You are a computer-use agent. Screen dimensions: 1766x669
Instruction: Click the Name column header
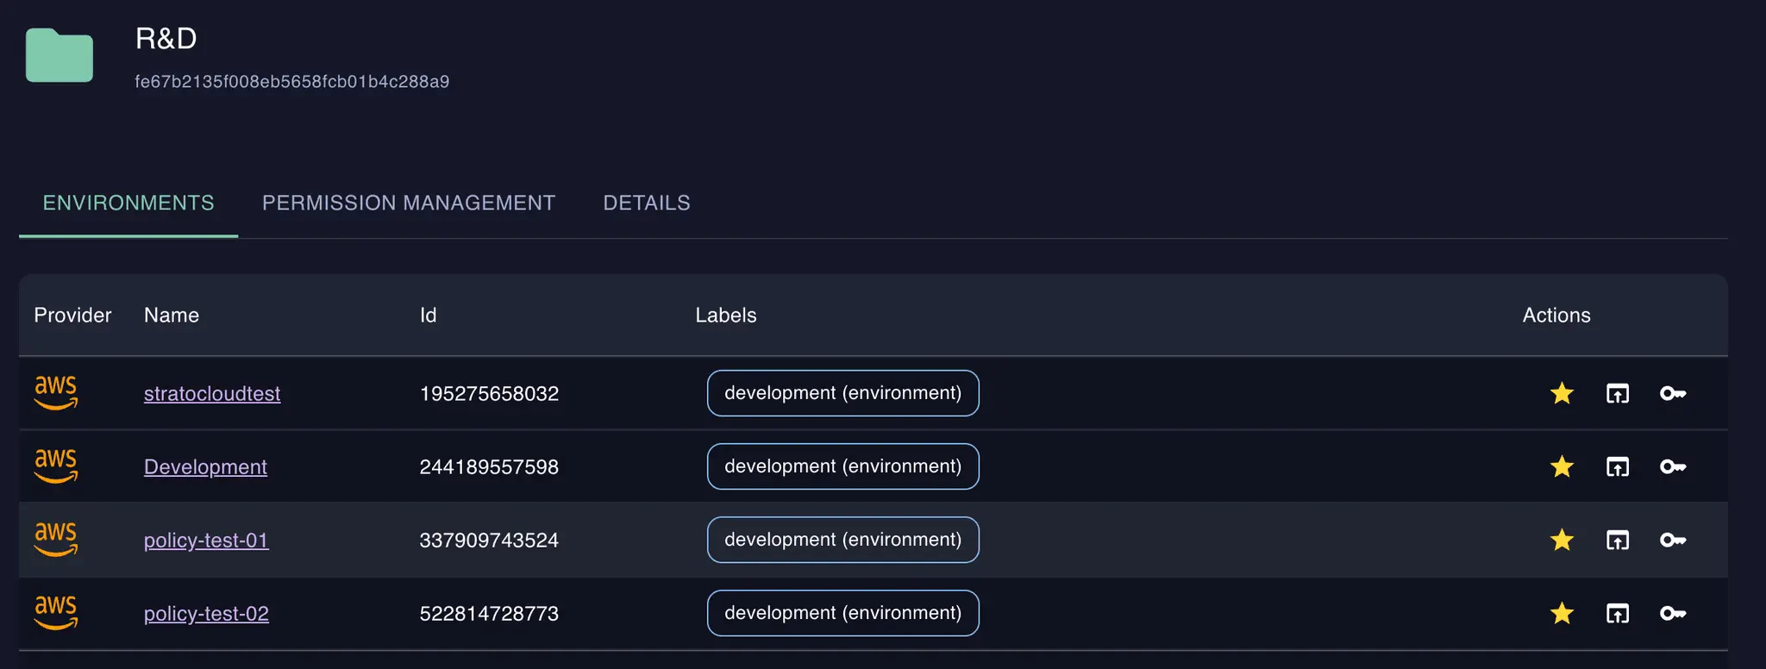pyautogui.click(x=172, y=315)
